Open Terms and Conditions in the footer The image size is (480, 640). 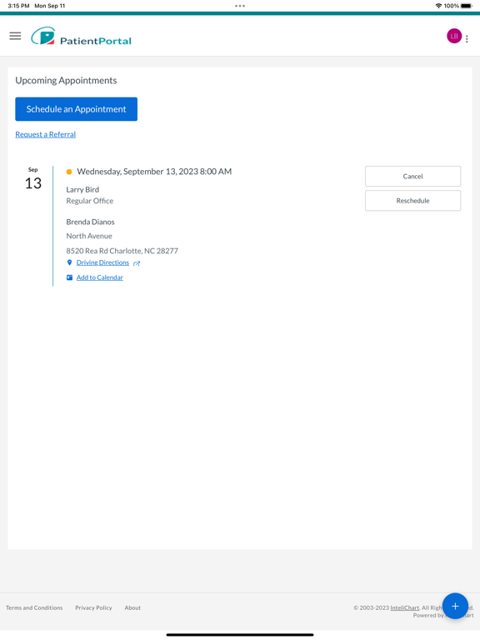[34, 607]
